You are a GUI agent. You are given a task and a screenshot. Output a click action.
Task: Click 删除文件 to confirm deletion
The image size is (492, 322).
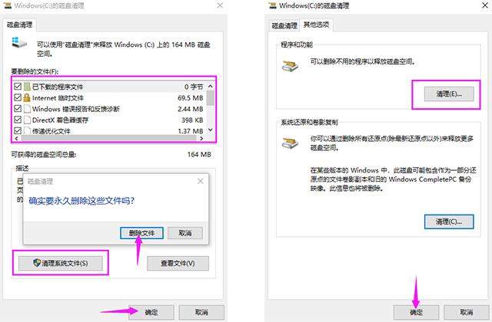click(141, 233)
